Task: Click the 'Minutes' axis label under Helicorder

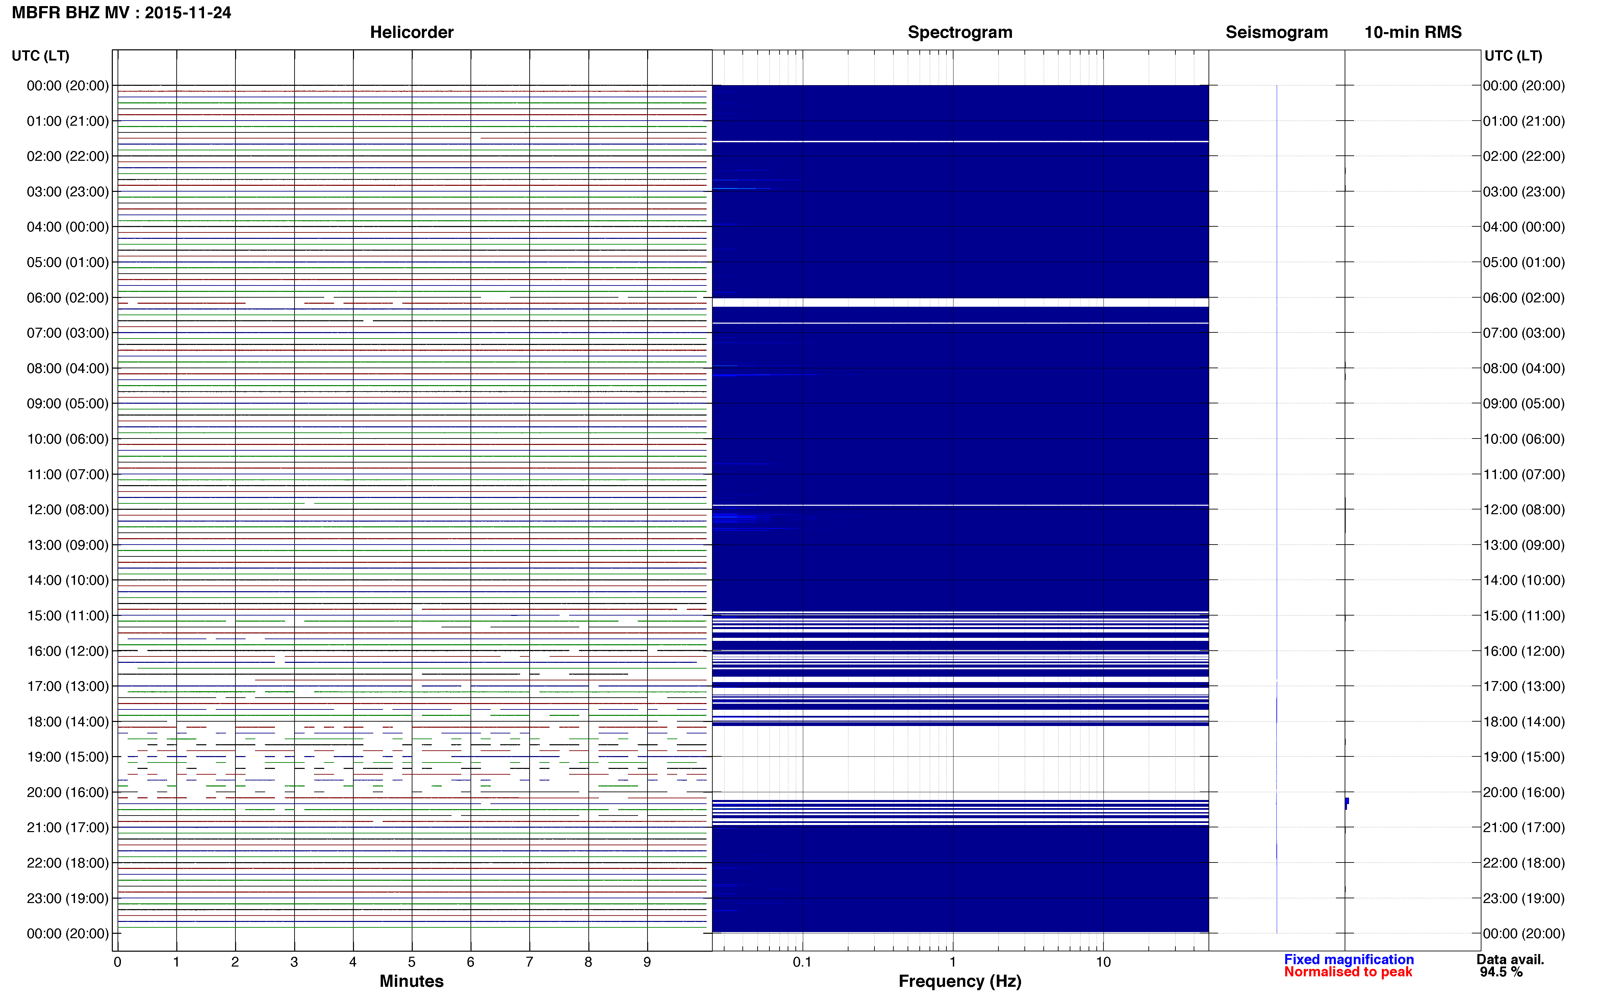Action: coord(412,981)
